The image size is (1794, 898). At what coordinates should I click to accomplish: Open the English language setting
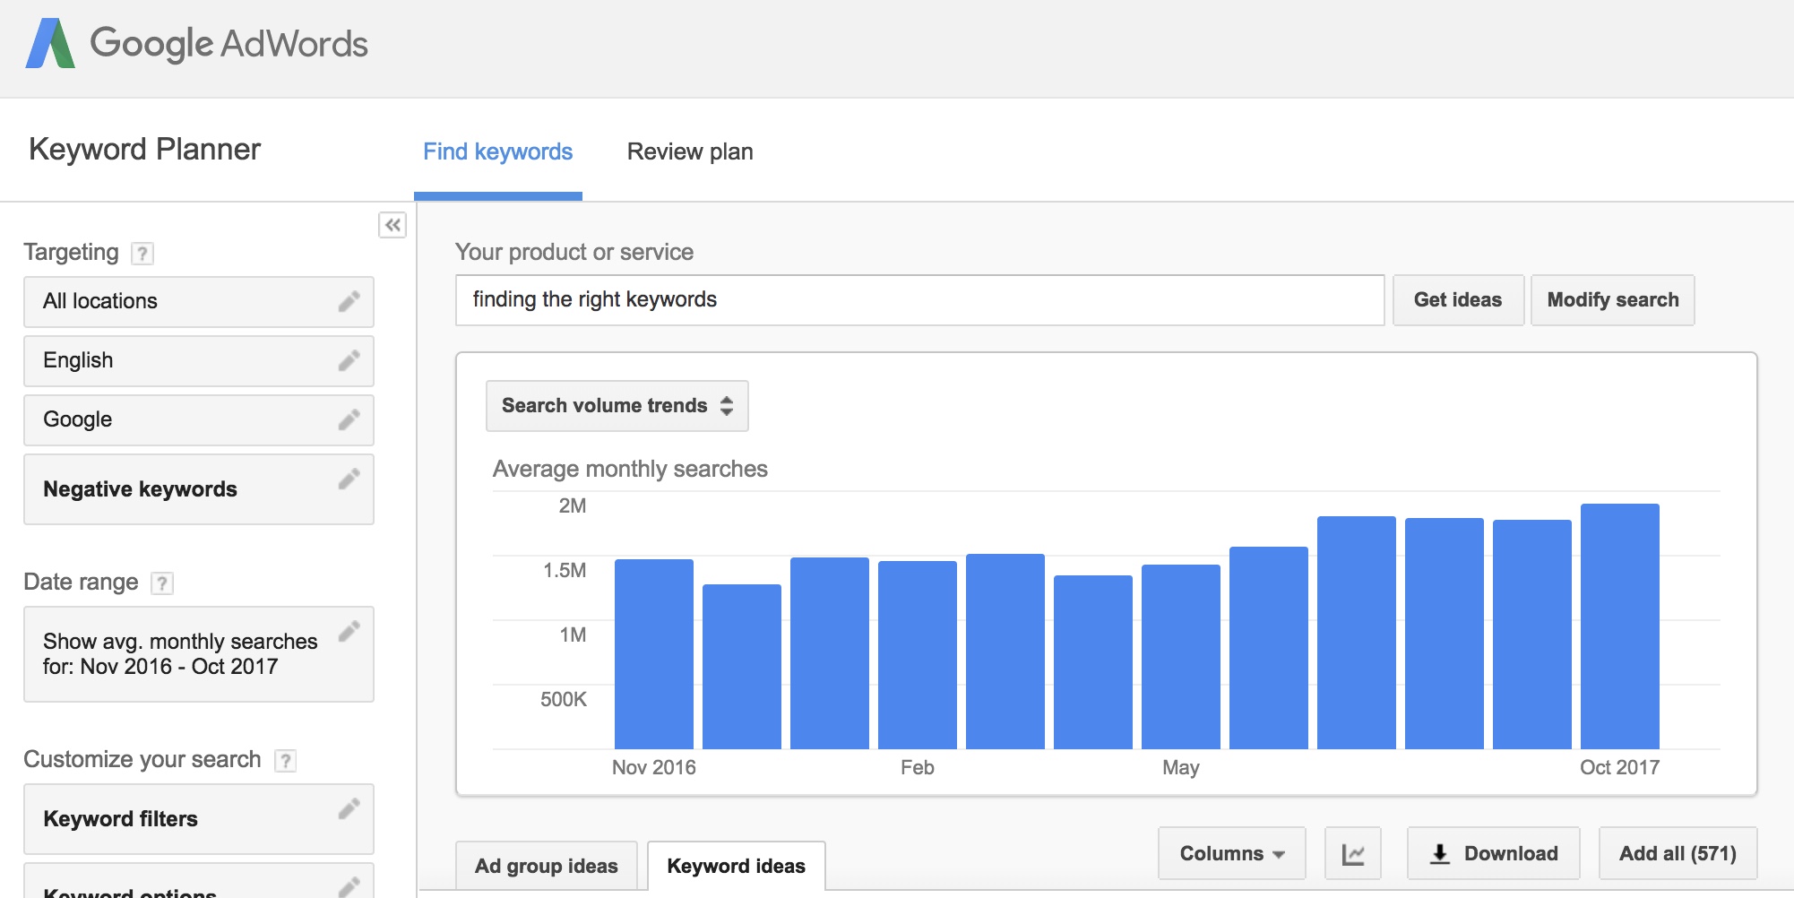[199, 361]
